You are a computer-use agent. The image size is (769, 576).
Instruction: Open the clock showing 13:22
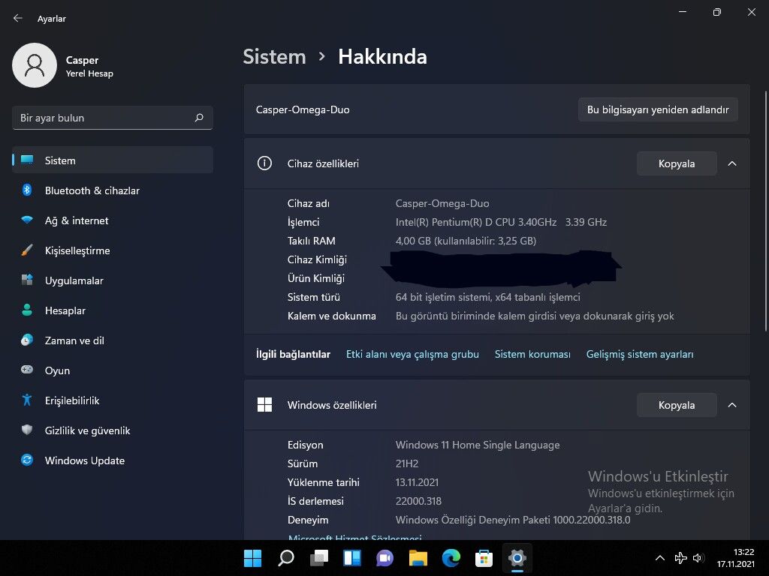(x=736, y=558)
